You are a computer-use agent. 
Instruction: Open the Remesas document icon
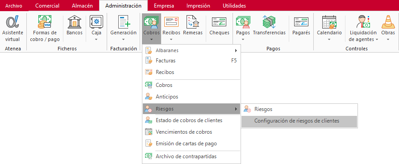point(193,22)
